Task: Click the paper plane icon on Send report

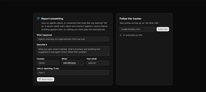Action: tap(39, 79)
